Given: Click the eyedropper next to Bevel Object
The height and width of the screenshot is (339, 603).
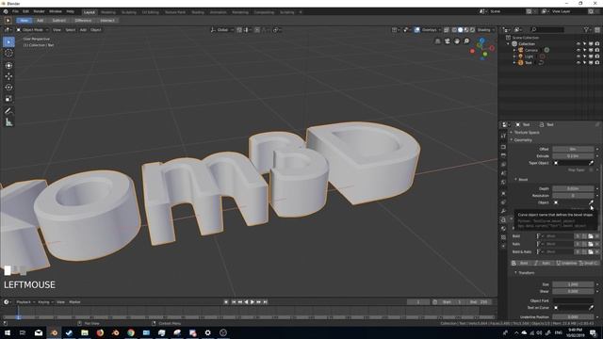Looking at the screenshot, I should 591,202.
